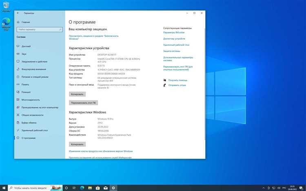Open Переименовать этот ПК (для опытных пользователей) link

(x=178, y=68)
